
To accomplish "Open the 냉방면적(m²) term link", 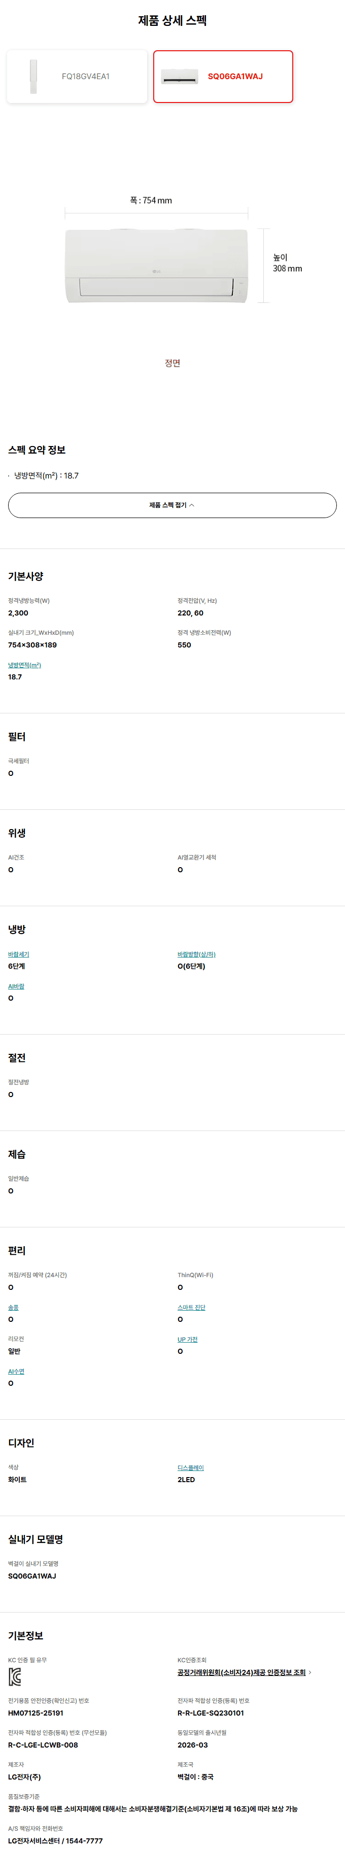I will point(24,665).
